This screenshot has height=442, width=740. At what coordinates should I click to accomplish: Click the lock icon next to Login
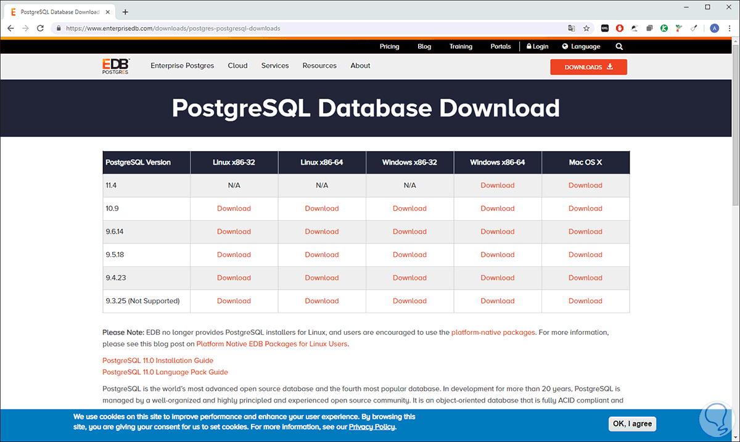coord(528,46)
